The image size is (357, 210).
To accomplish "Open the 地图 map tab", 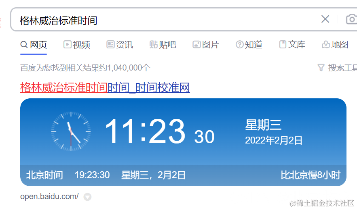I will 335,45.
